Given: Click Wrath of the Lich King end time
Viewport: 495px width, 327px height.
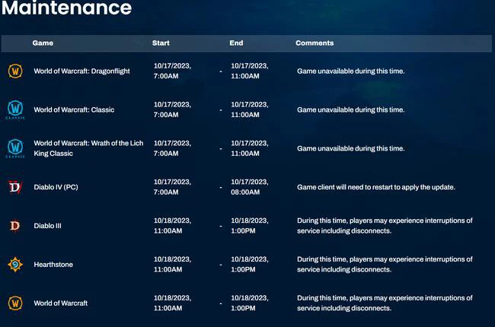Looking at the screenshot, I should (249, 148).
